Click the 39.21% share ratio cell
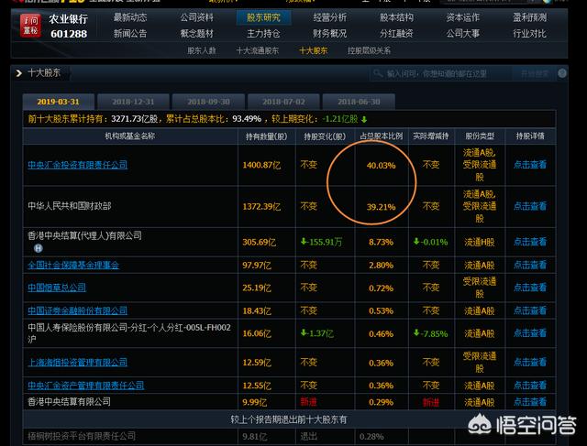 [382, 207]
